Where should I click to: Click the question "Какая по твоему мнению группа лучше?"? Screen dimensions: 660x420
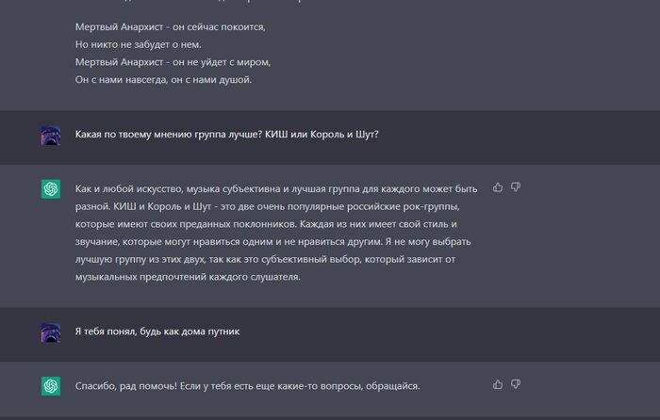pyautogui.click(x=226, y=134)
